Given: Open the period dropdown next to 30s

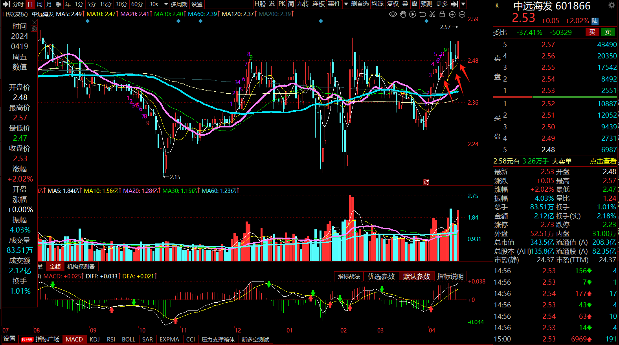Looking at the screenshot, I should pyautogui.click(x=166, y=4).
